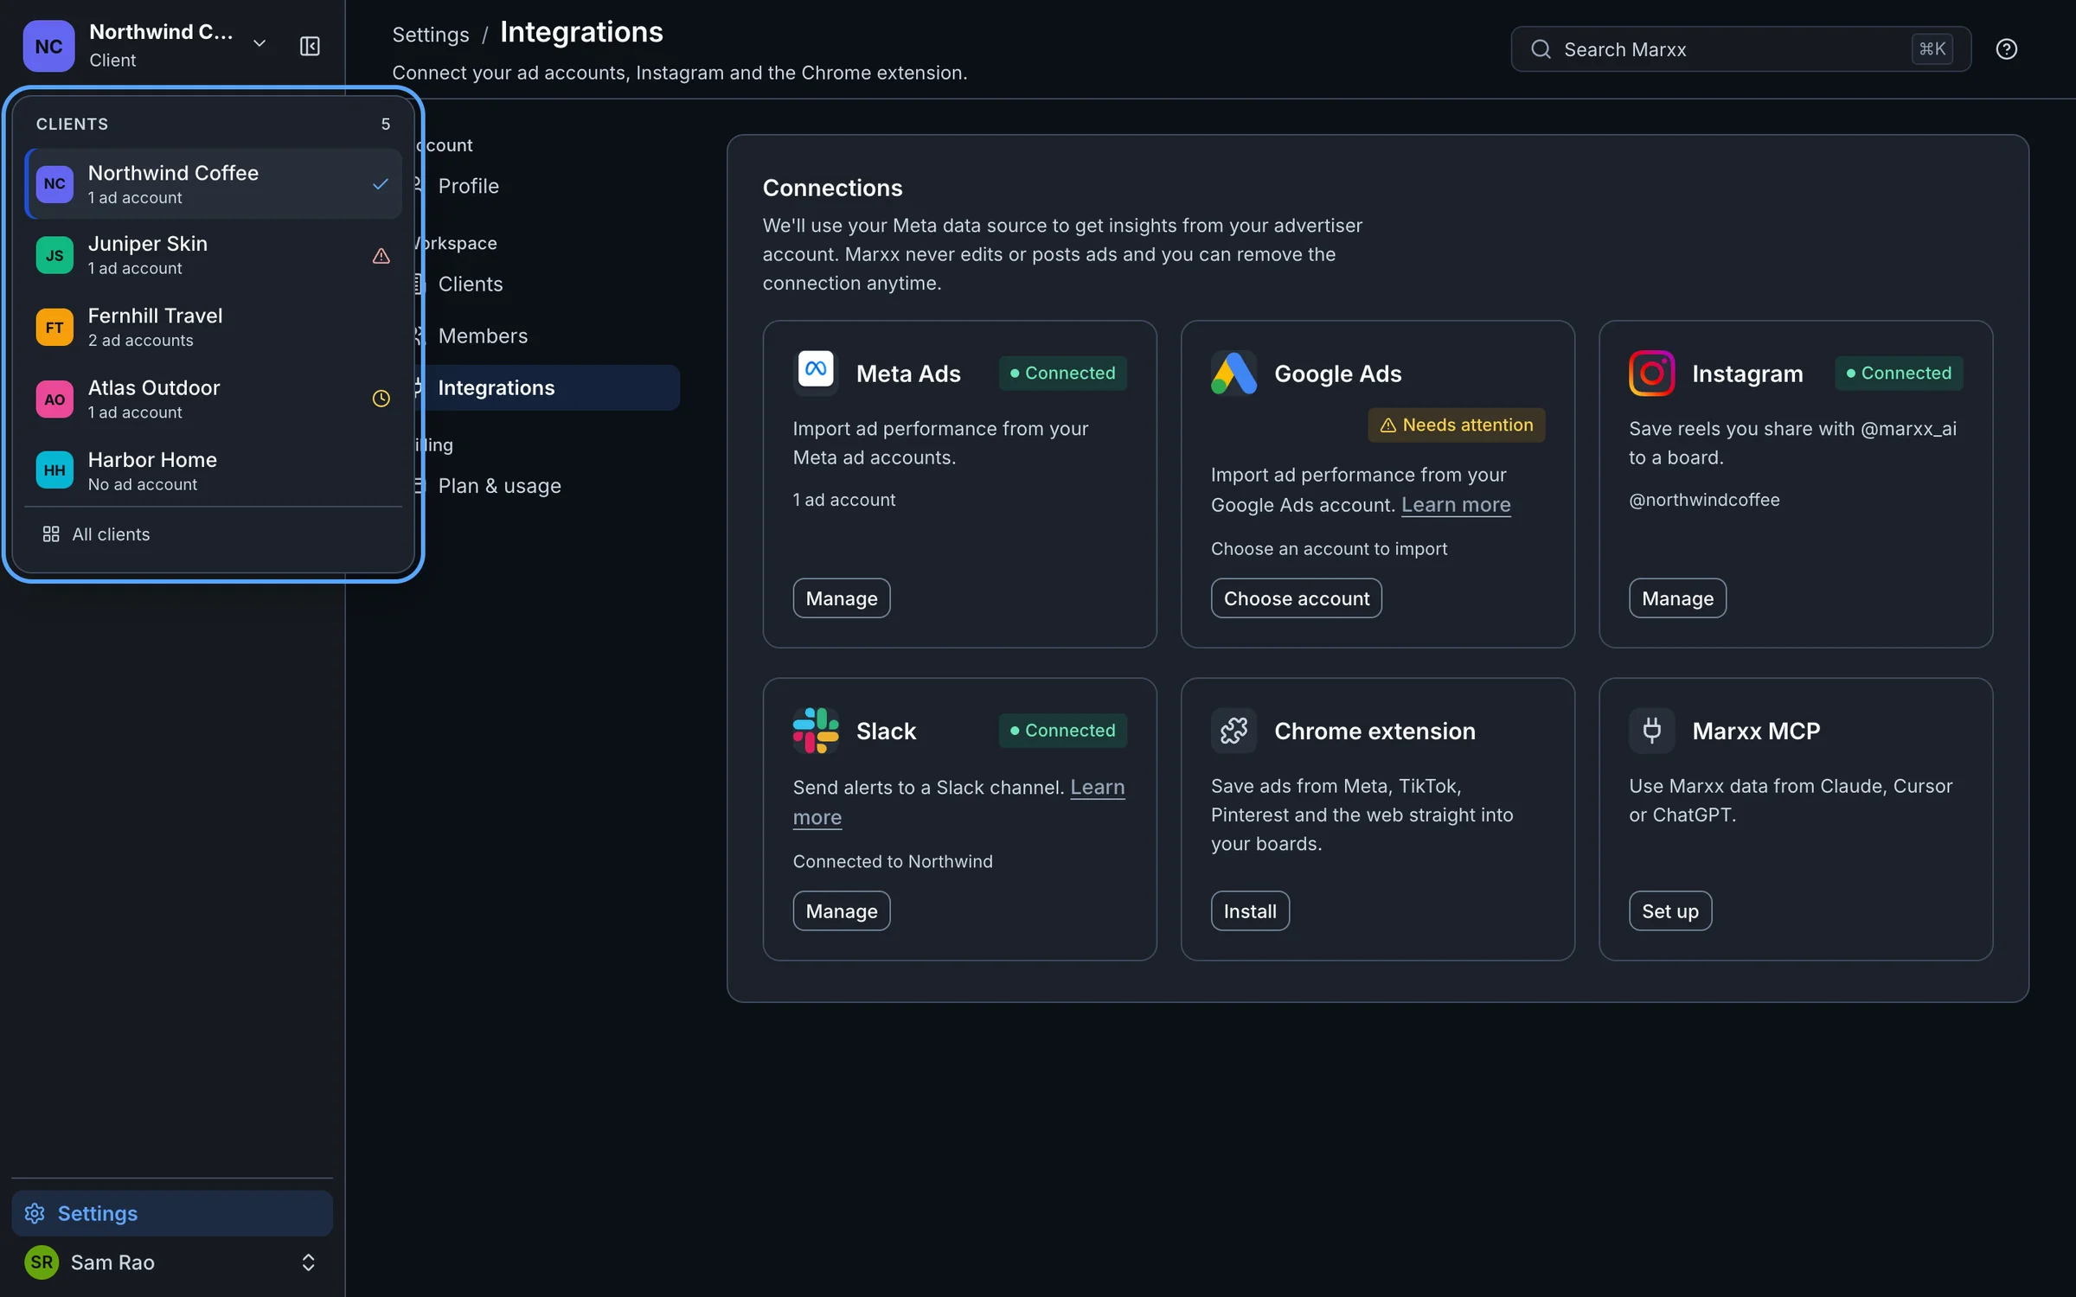
Task: Click Juniper Skin warning triangle icon
Action: [381, 256]
